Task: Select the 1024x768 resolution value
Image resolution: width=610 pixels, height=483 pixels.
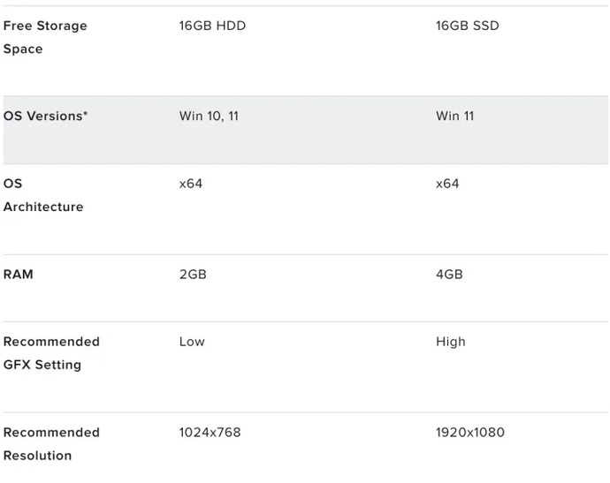Action: tap(210, 433)
